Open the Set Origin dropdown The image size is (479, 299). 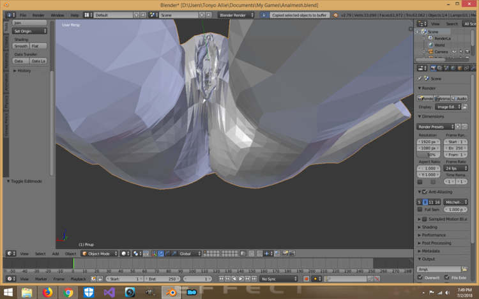point(29,31)
